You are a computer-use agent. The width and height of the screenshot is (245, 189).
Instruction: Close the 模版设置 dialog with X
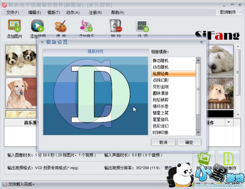201,42
